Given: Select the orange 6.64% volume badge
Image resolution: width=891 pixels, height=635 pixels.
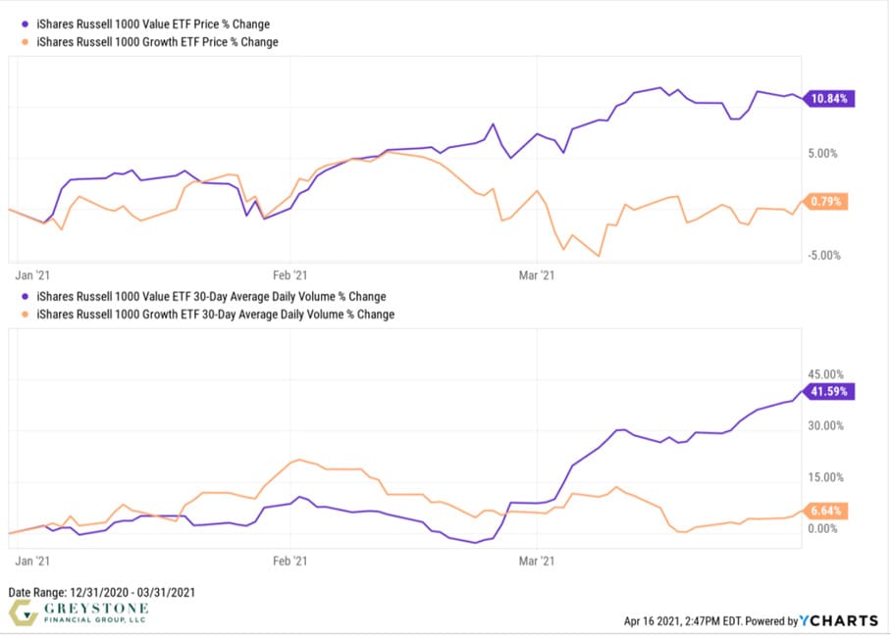Looking at the screenshot, I should point(826,511).
